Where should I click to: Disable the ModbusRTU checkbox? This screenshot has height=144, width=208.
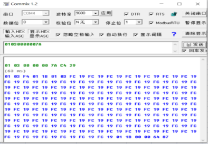point(151,23)
